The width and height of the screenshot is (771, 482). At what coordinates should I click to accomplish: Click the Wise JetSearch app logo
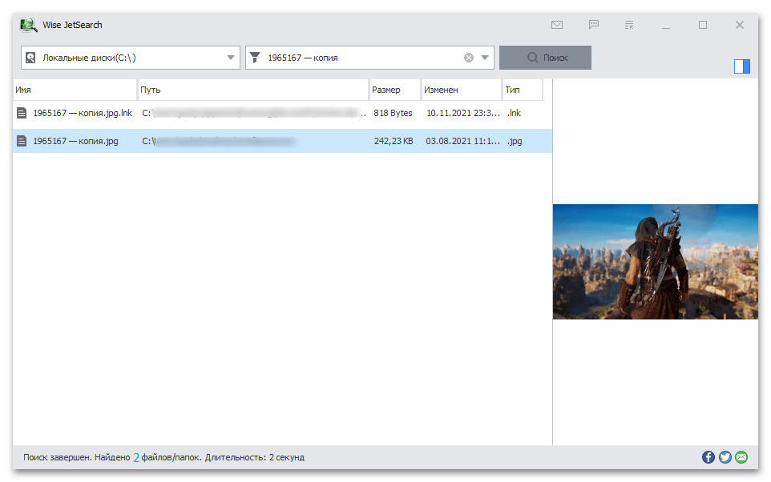tap(29, 25)
